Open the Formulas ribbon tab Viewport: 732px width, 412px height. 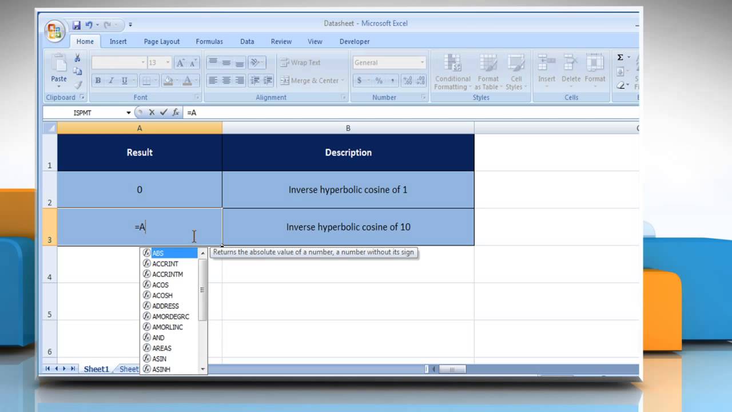point(209,41)
